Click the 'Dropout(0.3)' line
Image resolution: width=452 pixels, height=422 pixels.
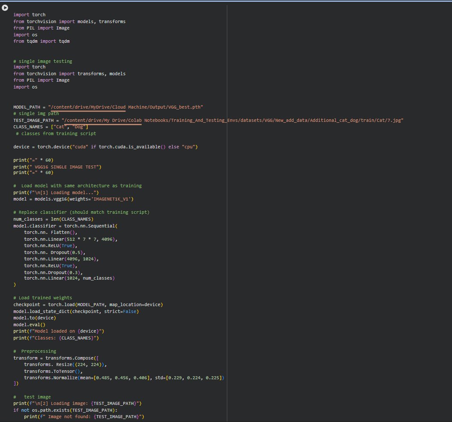point(54,272)
